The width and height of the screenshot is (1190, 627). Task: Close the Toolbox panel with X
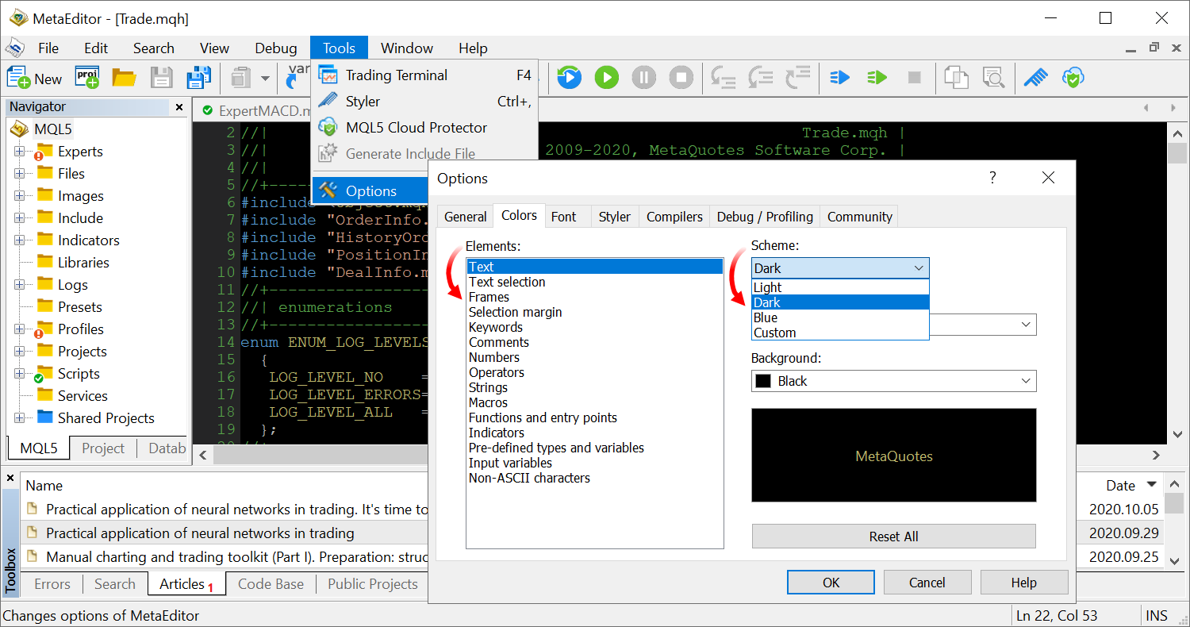coord(10,479)
